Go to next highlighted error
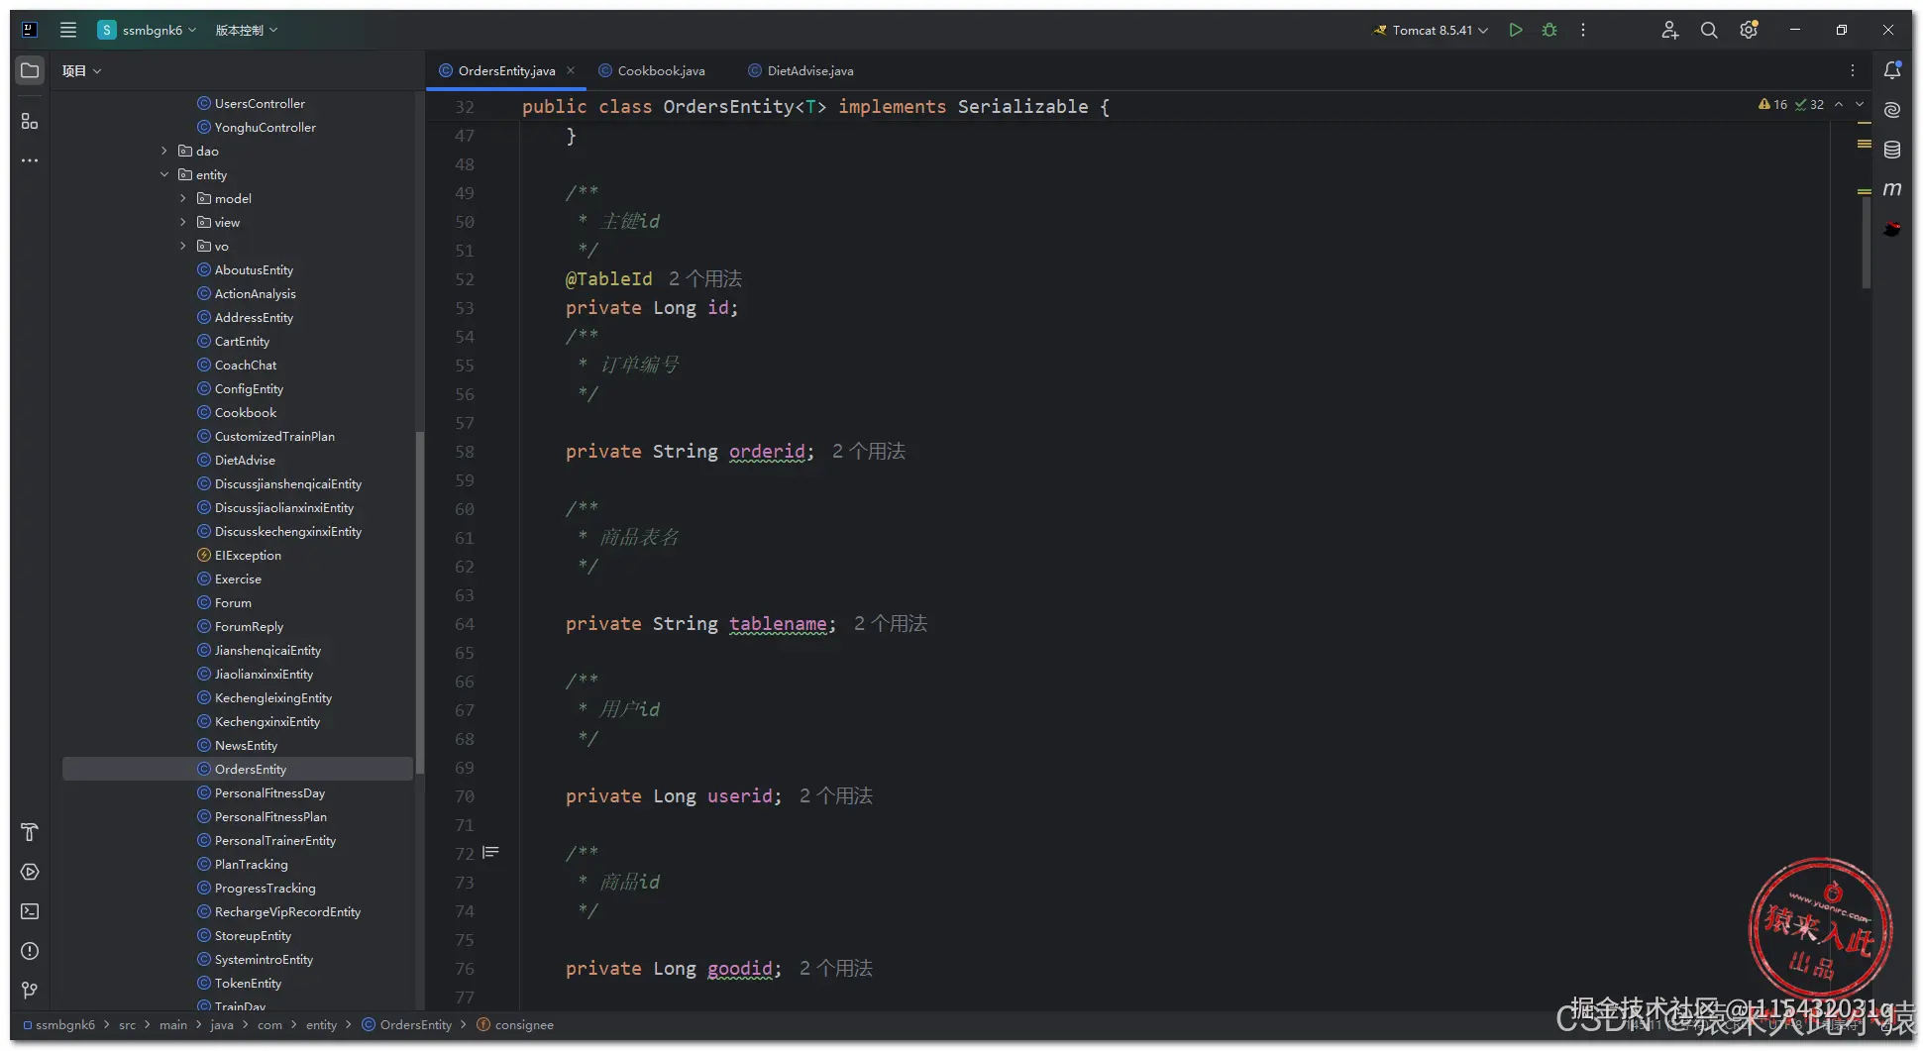 pos(1860,104)
